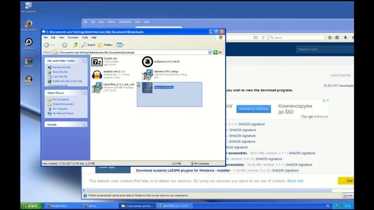The image size is (374, 210).
Task: Switch to Library taskbar button
Action: (x=100, y=206)
